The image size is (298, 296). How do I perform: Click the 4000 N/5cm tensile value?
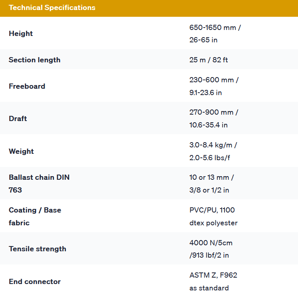click(x=211, y=242)
